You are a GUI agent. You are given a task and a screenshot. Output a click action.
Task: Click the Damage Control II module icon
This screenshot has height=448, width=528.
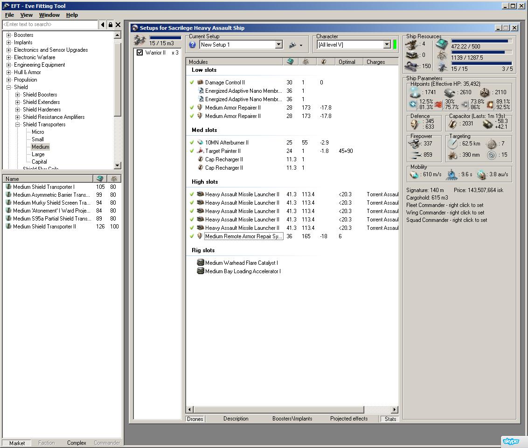pyautogui.click(x=200, y=82)
